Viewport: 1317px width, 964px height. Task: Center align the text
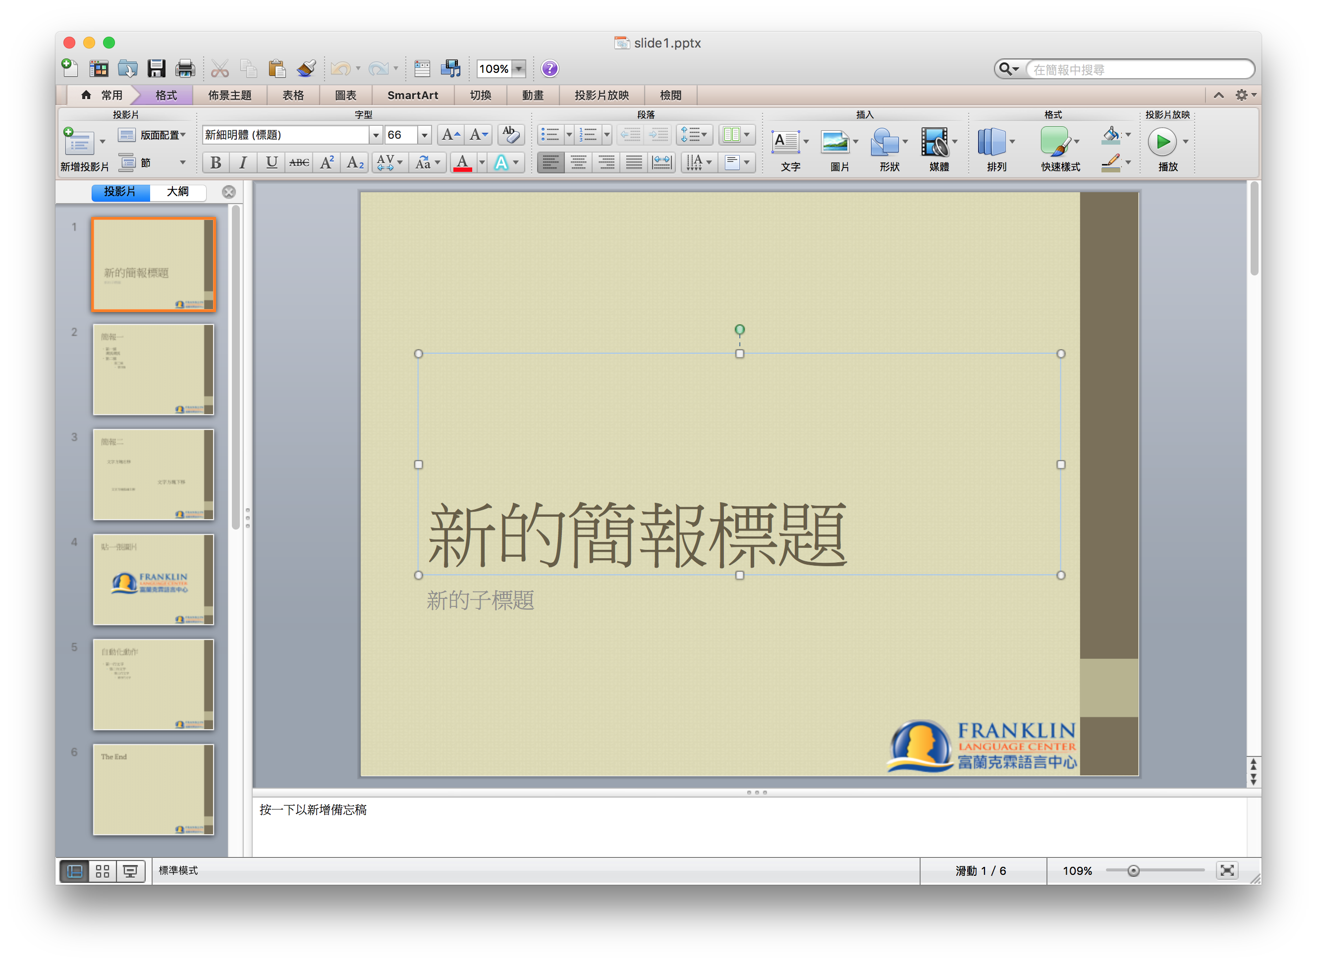(x=578, y=163)
